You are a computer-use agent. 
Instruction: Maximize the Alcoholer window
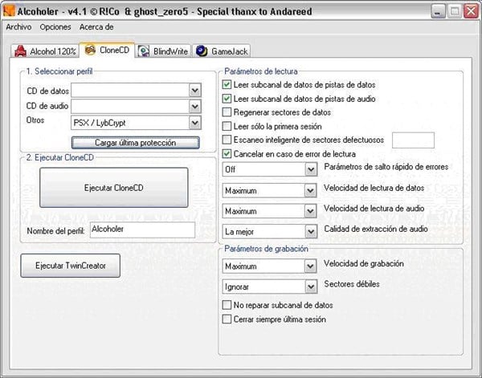(x=455, y=12)
